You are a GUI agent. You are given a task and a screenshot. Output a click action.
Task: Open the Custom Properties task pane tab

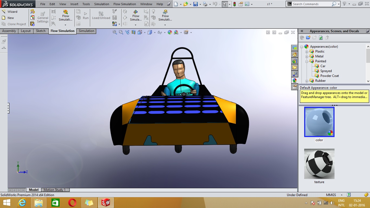[295, 87]
